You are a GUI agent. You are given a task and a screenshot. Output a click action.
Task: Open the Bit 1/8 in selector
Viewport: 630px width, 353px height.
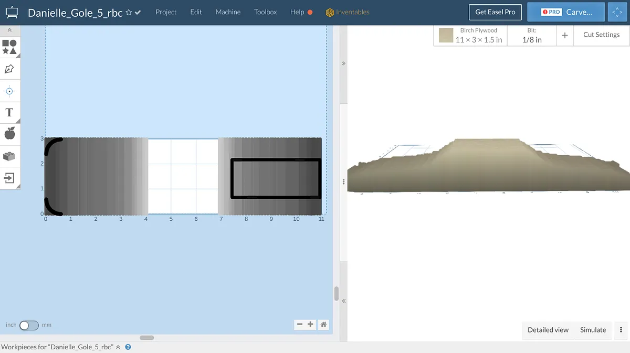click(531, 35)
